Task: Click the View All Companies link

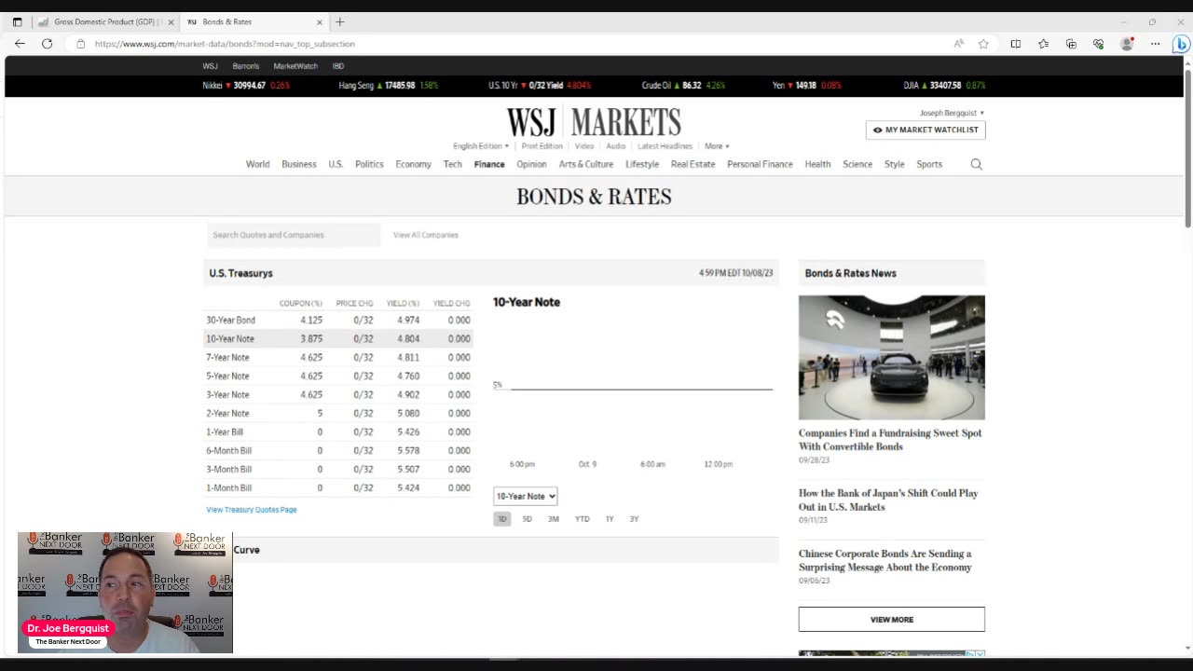Action: point(426,235)
